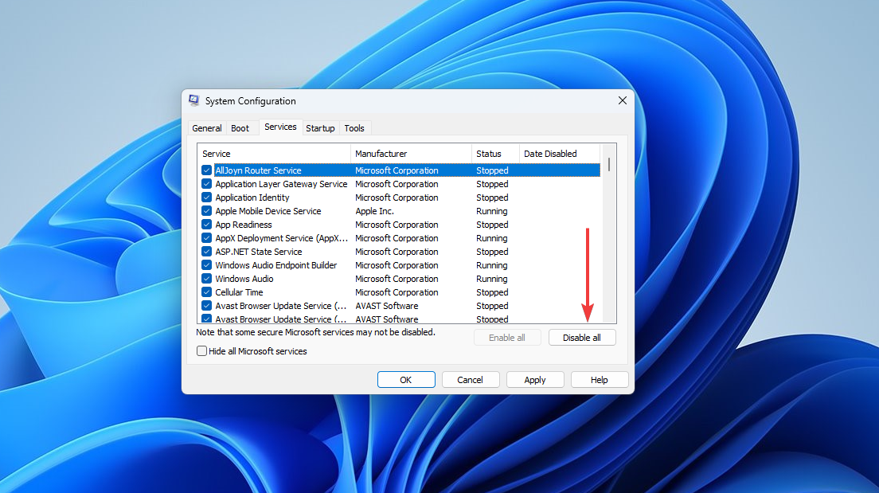Screen dimensions: 879x493
Task: Click the services list scrollbar thumb
Action: coord(609,164)
